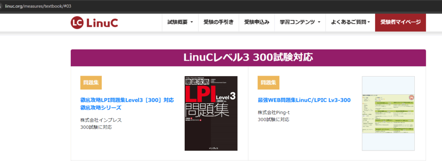Screen dimensions: 442x166
Task: Open 徹底攻略LPI問題集Level3［300］対応 link
Action: (x=127, y=100)
